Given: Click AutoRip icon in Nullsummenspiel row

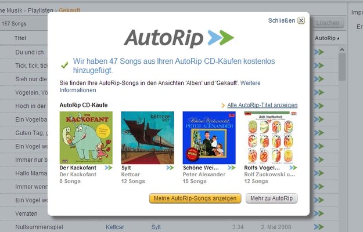Looking at the screenshot, I should (319, 227).
